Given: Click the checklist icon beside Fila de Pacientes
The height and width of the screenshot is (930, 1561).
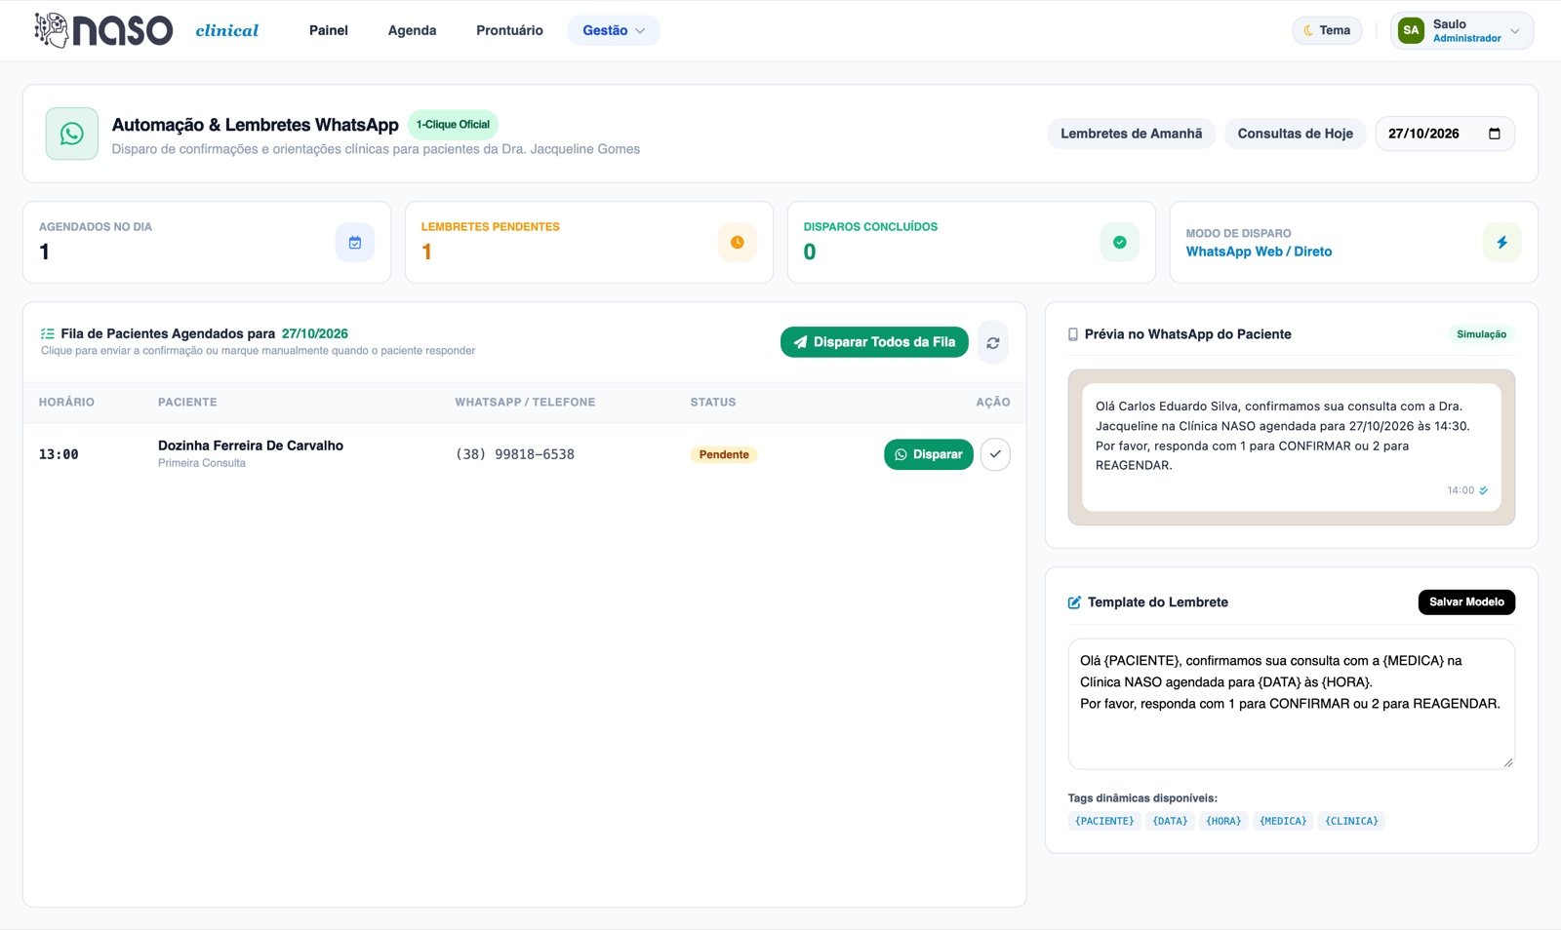Looking at the screenshot, I should [47, 333].
